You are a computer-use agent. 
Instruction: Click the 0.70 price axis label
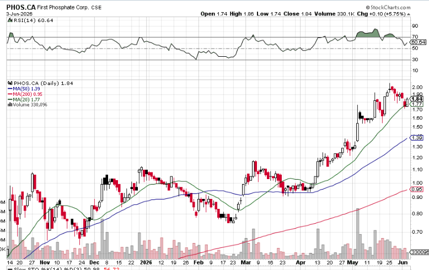click(x=417, y=232)
